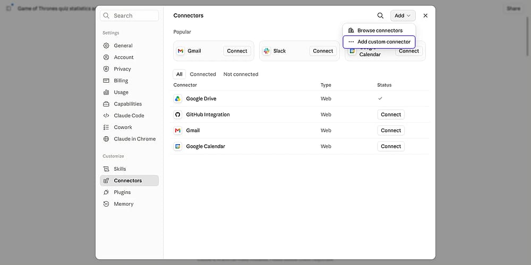
Task: Select Connectors in the sidebar
Action: [x=129, y=181]
